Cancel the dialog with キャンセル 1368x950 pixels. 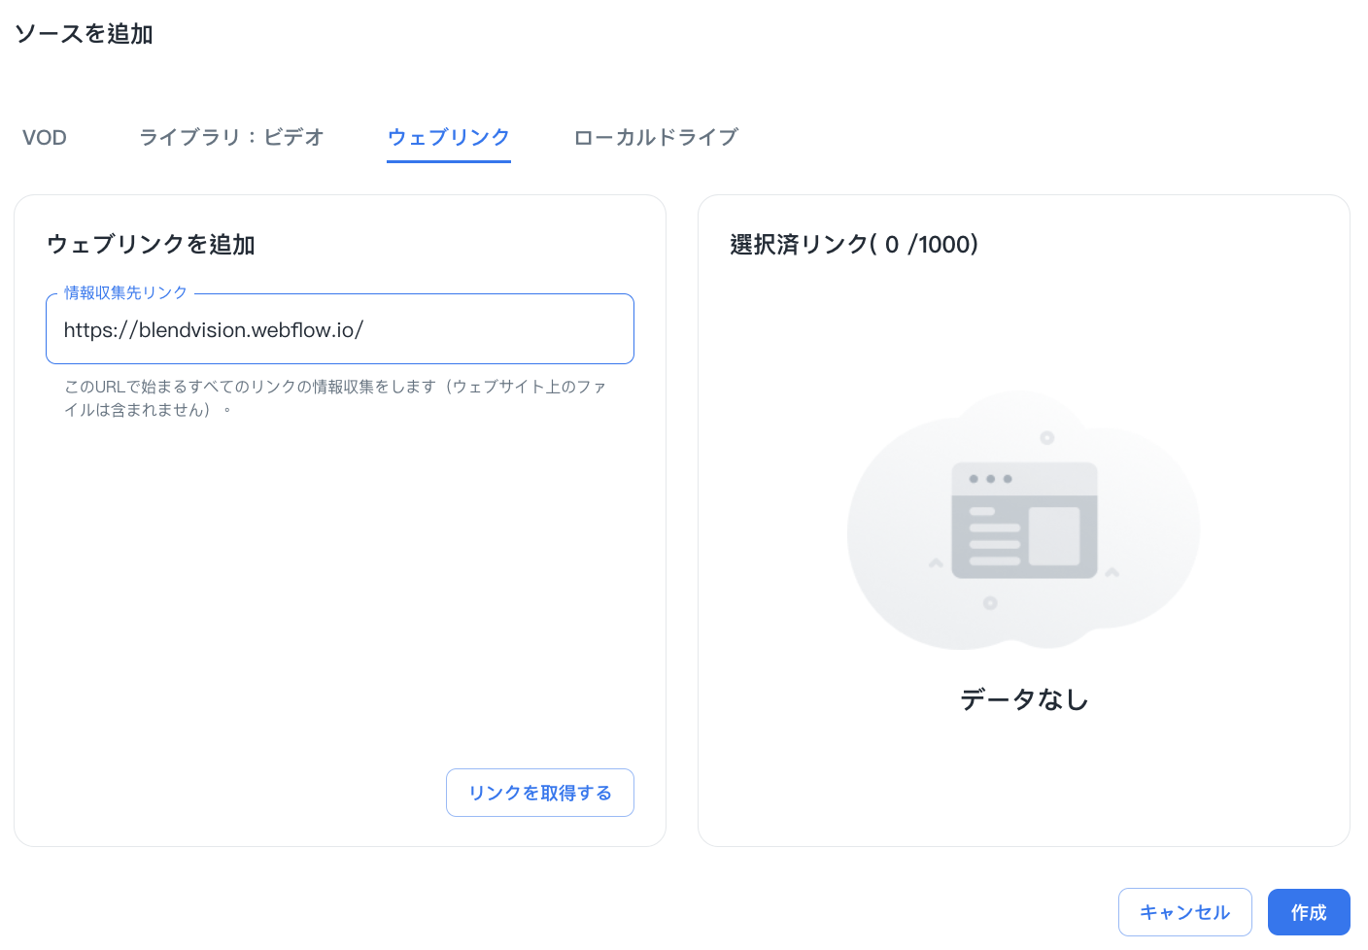tap(1184, 912)
